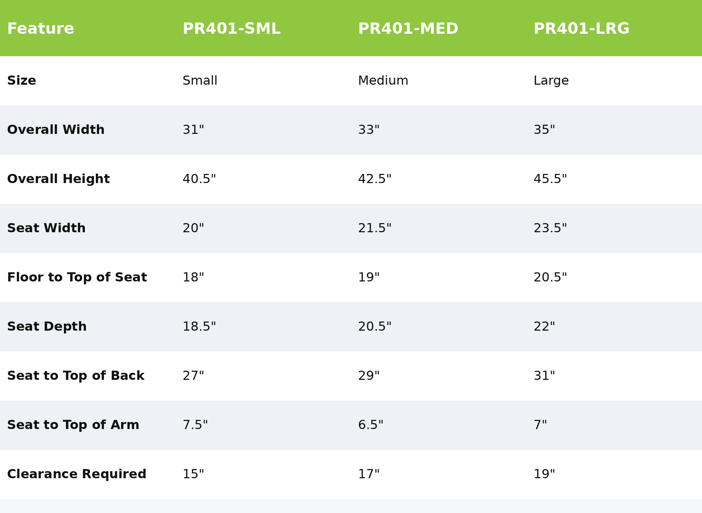Select the 7.5" Seat to Top of Arm value
Viewport: 702px width, 513px height.
tap(195, 425)
